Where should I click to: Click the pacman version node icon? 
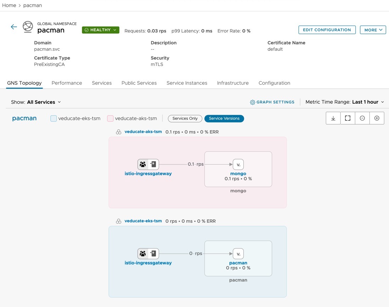click(x=238, y=254)
